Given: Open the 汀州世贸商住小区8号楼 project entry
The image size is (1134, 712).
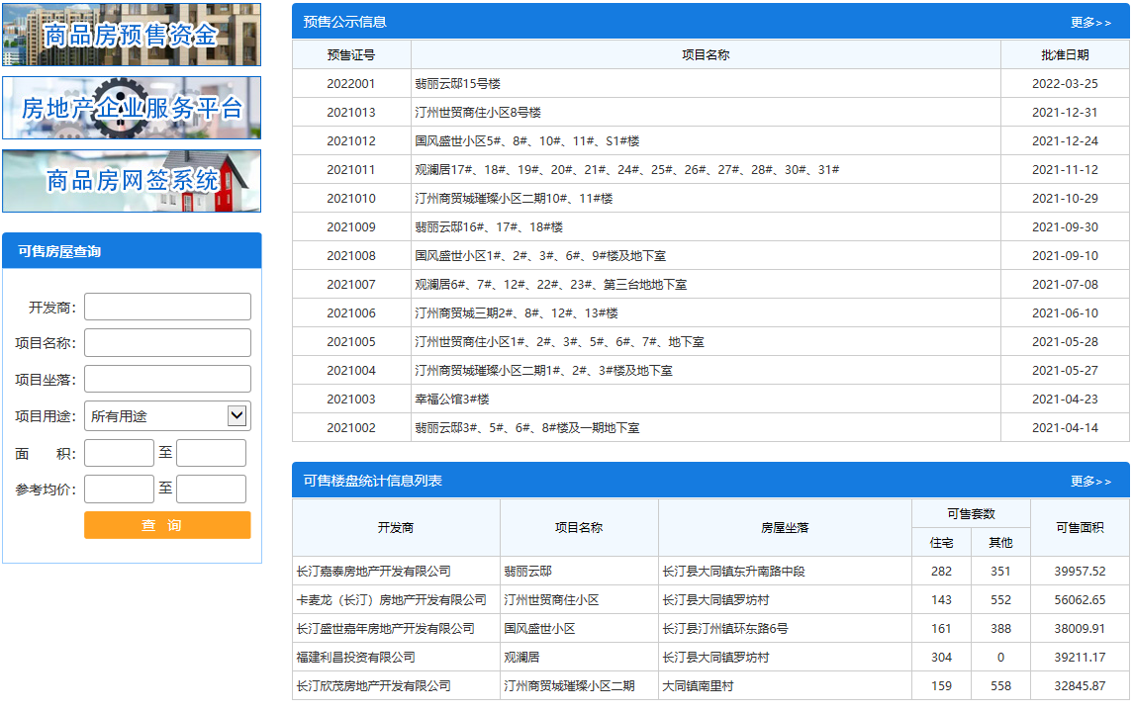Looking at the screenshot, I should pyautogui.click(x=478, y=113).
